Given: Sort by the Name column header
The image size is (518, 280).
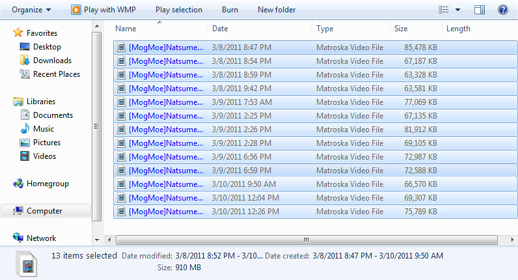Looking at the screenshot, I should point(126,29).
